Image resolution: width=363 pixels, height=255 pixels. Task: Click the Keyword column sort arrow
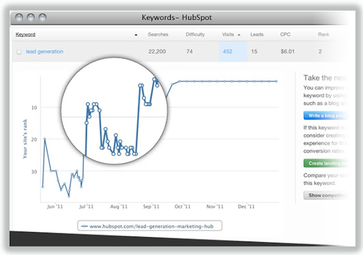tap(136, 35)
